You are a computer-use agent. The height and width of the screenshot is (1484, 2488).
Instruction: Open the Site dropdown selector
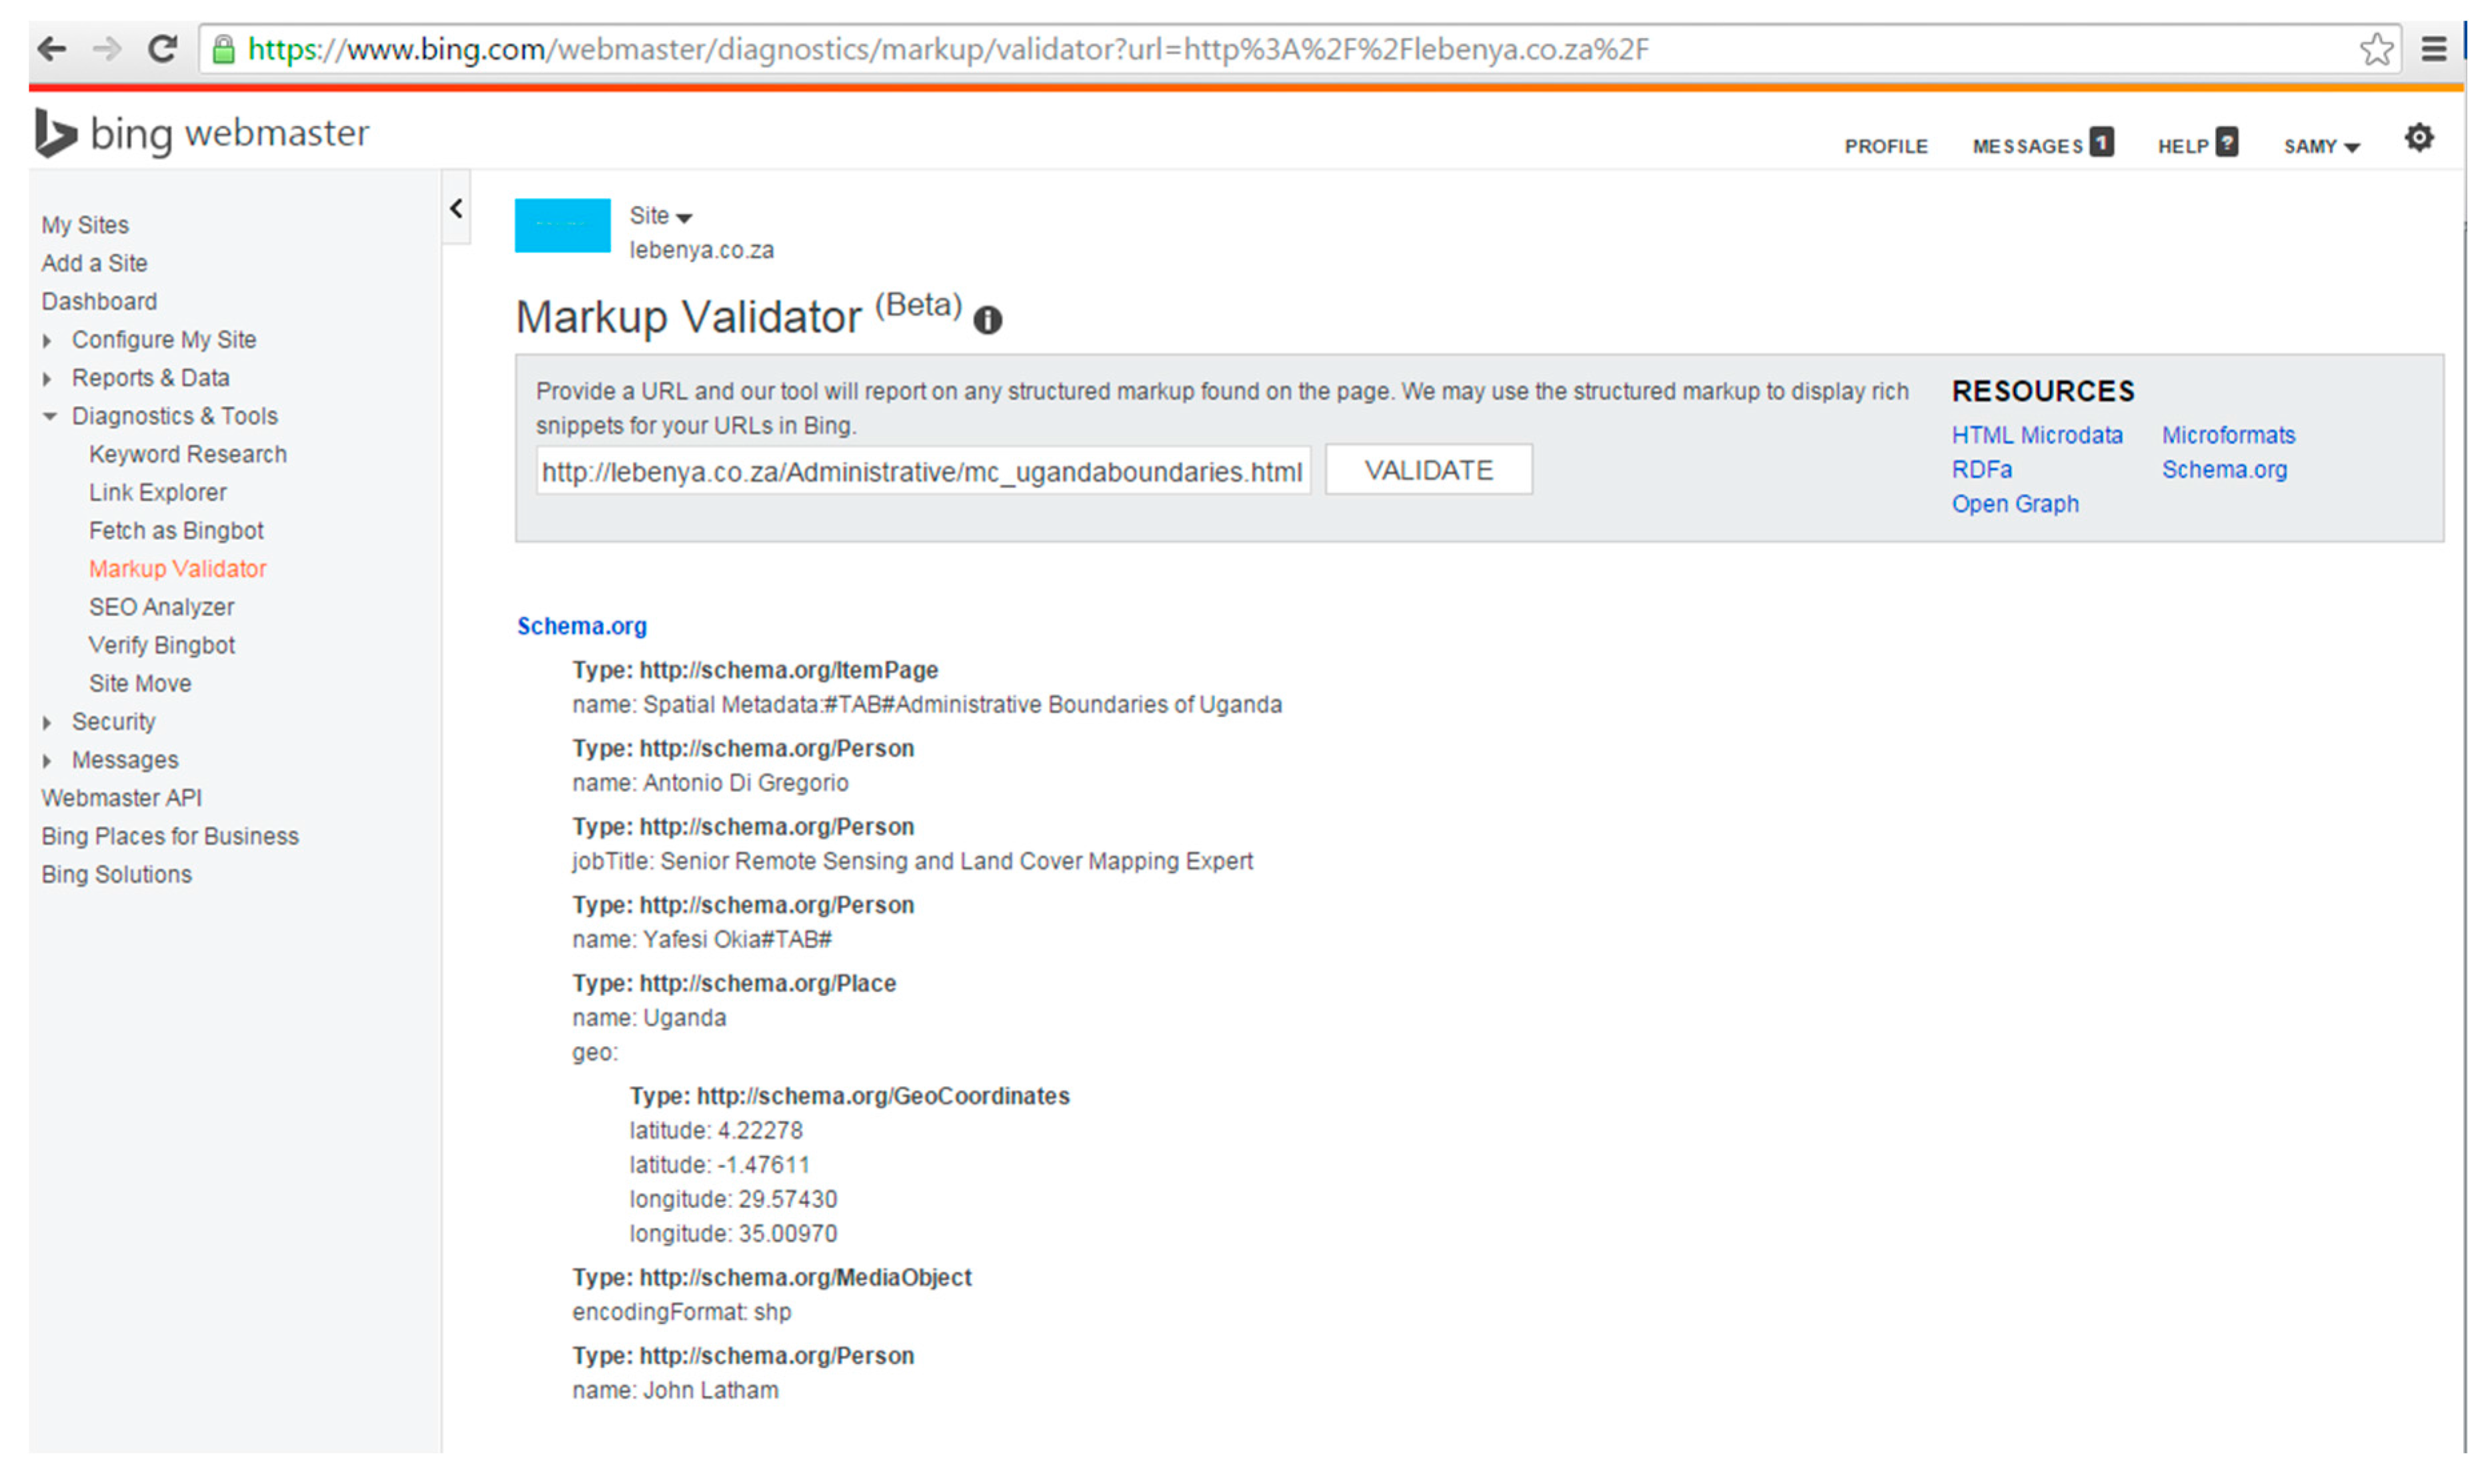(x=660, y=216)
